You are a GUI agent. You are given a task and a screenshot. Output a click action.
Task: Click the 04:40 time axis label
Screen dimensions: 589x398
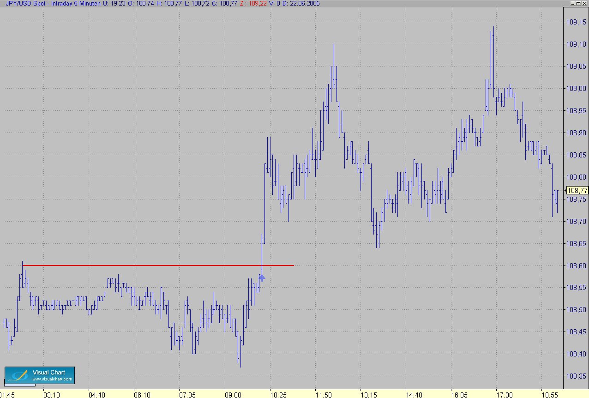pos(97,395)
